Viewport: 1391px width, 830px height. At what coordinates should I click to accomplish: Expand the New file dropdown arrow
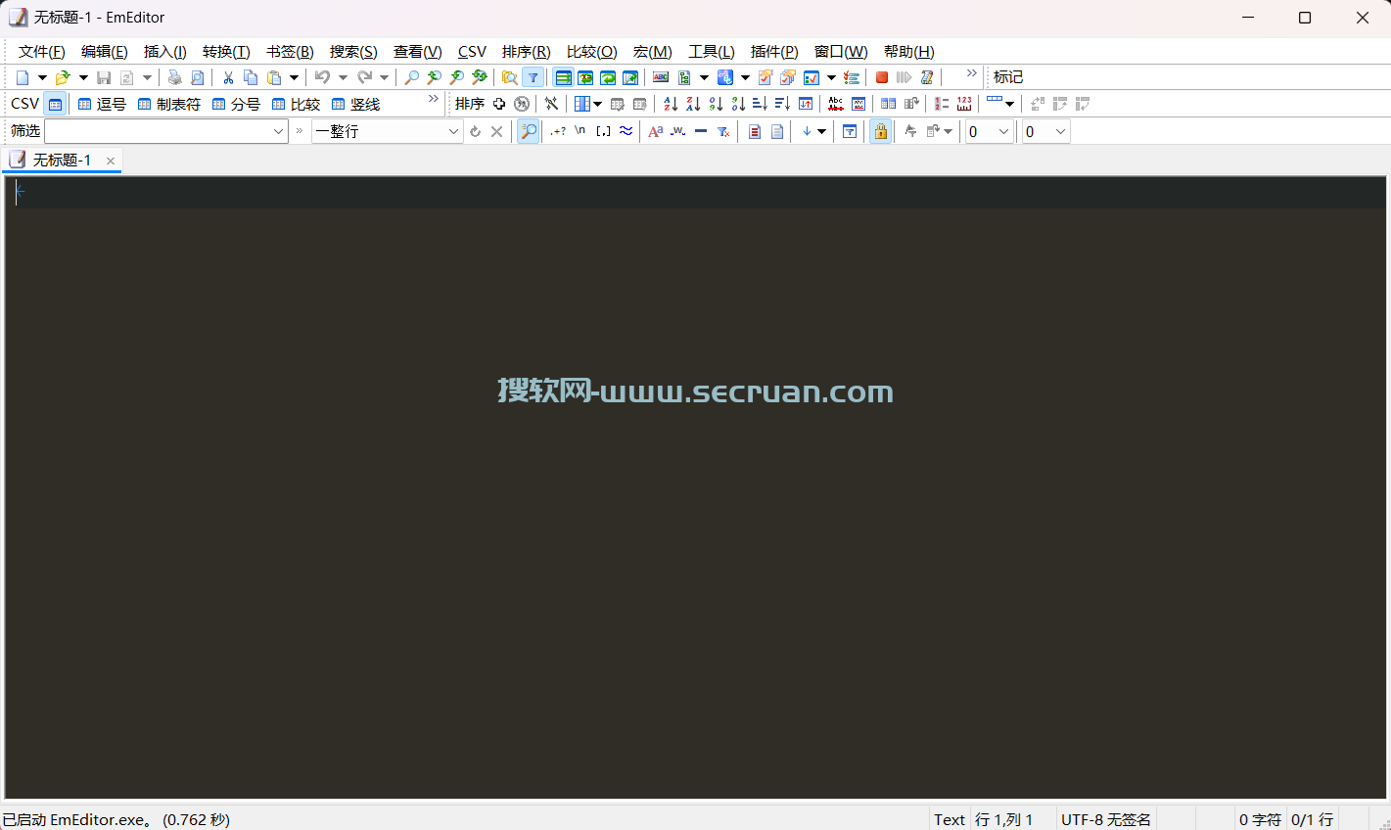click(42, 77)
